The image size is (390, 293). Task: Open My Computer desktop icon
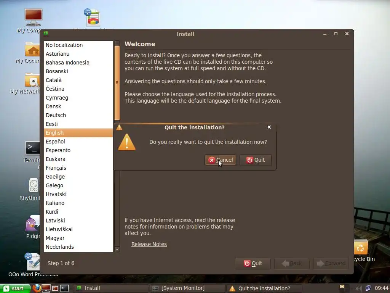(34, 18)
